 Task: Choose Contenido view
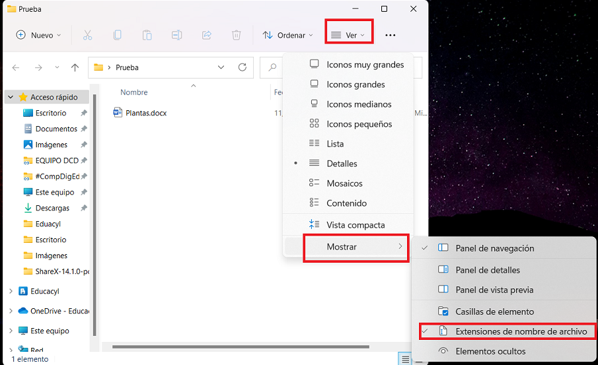point(348,203)
